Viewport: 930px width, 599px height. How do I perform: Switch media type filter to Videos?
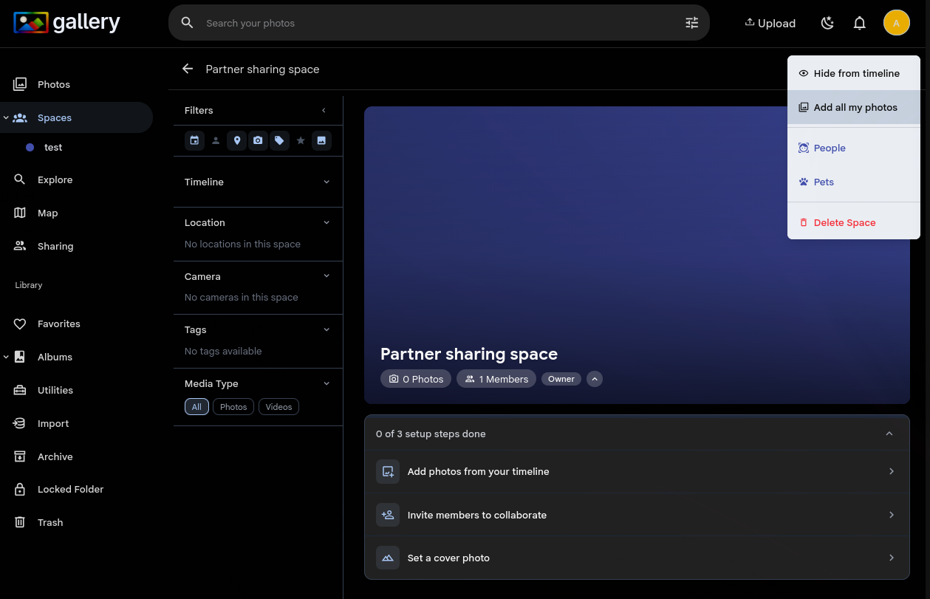278,406
